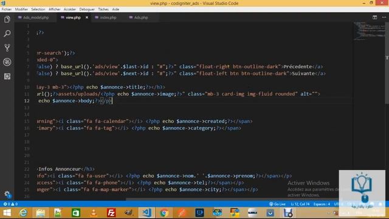Click fa-calendar class string in line 15
The width and height of the screenshot is (389, 219).
click(106, 121)
